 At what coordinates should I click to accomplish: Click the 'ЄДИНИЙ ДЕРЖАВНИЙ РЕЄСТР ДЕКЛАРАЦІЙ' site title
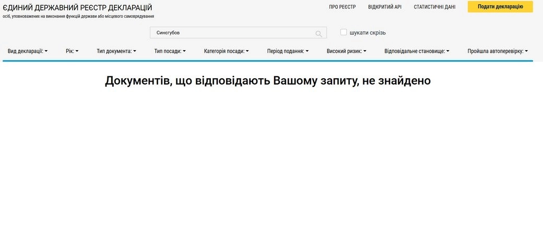coord(77,8)
